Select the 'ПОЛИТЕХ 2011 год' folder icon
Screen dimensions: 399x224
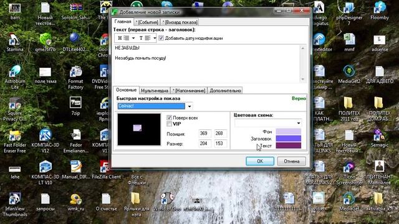pyautogui.click(x=349, y=110)
